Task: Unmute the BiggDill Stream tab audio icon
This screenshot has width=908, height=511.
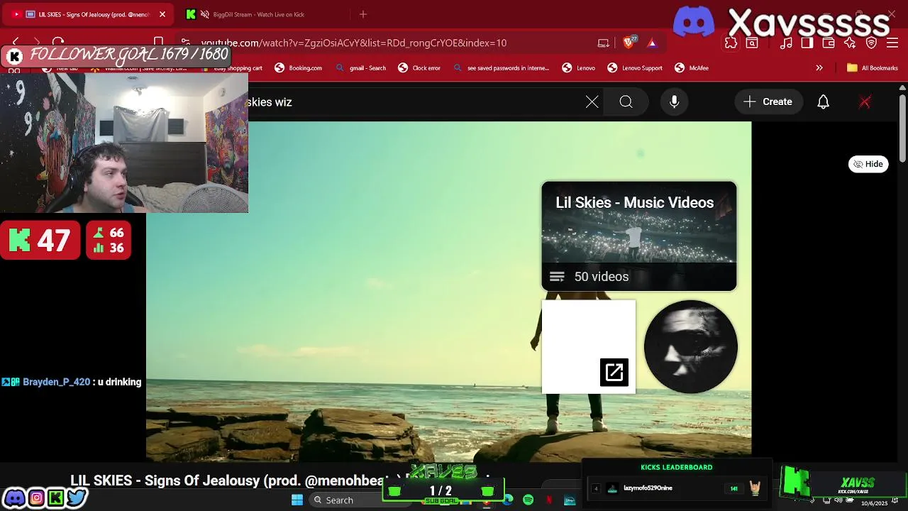Action: point(205,14)
